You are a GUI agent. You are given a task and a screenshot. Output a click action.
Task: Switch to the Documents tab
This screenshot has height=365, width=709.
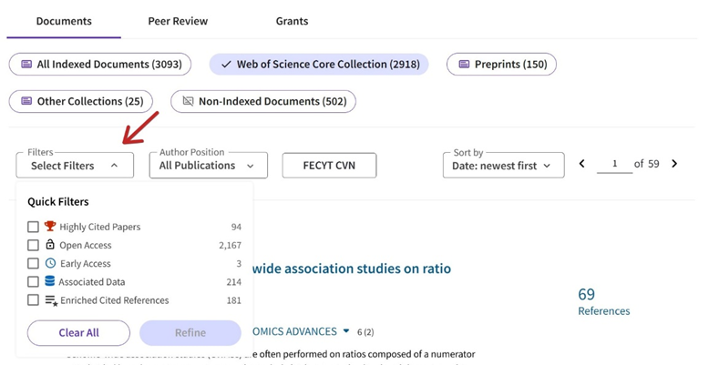coord(64,21)
